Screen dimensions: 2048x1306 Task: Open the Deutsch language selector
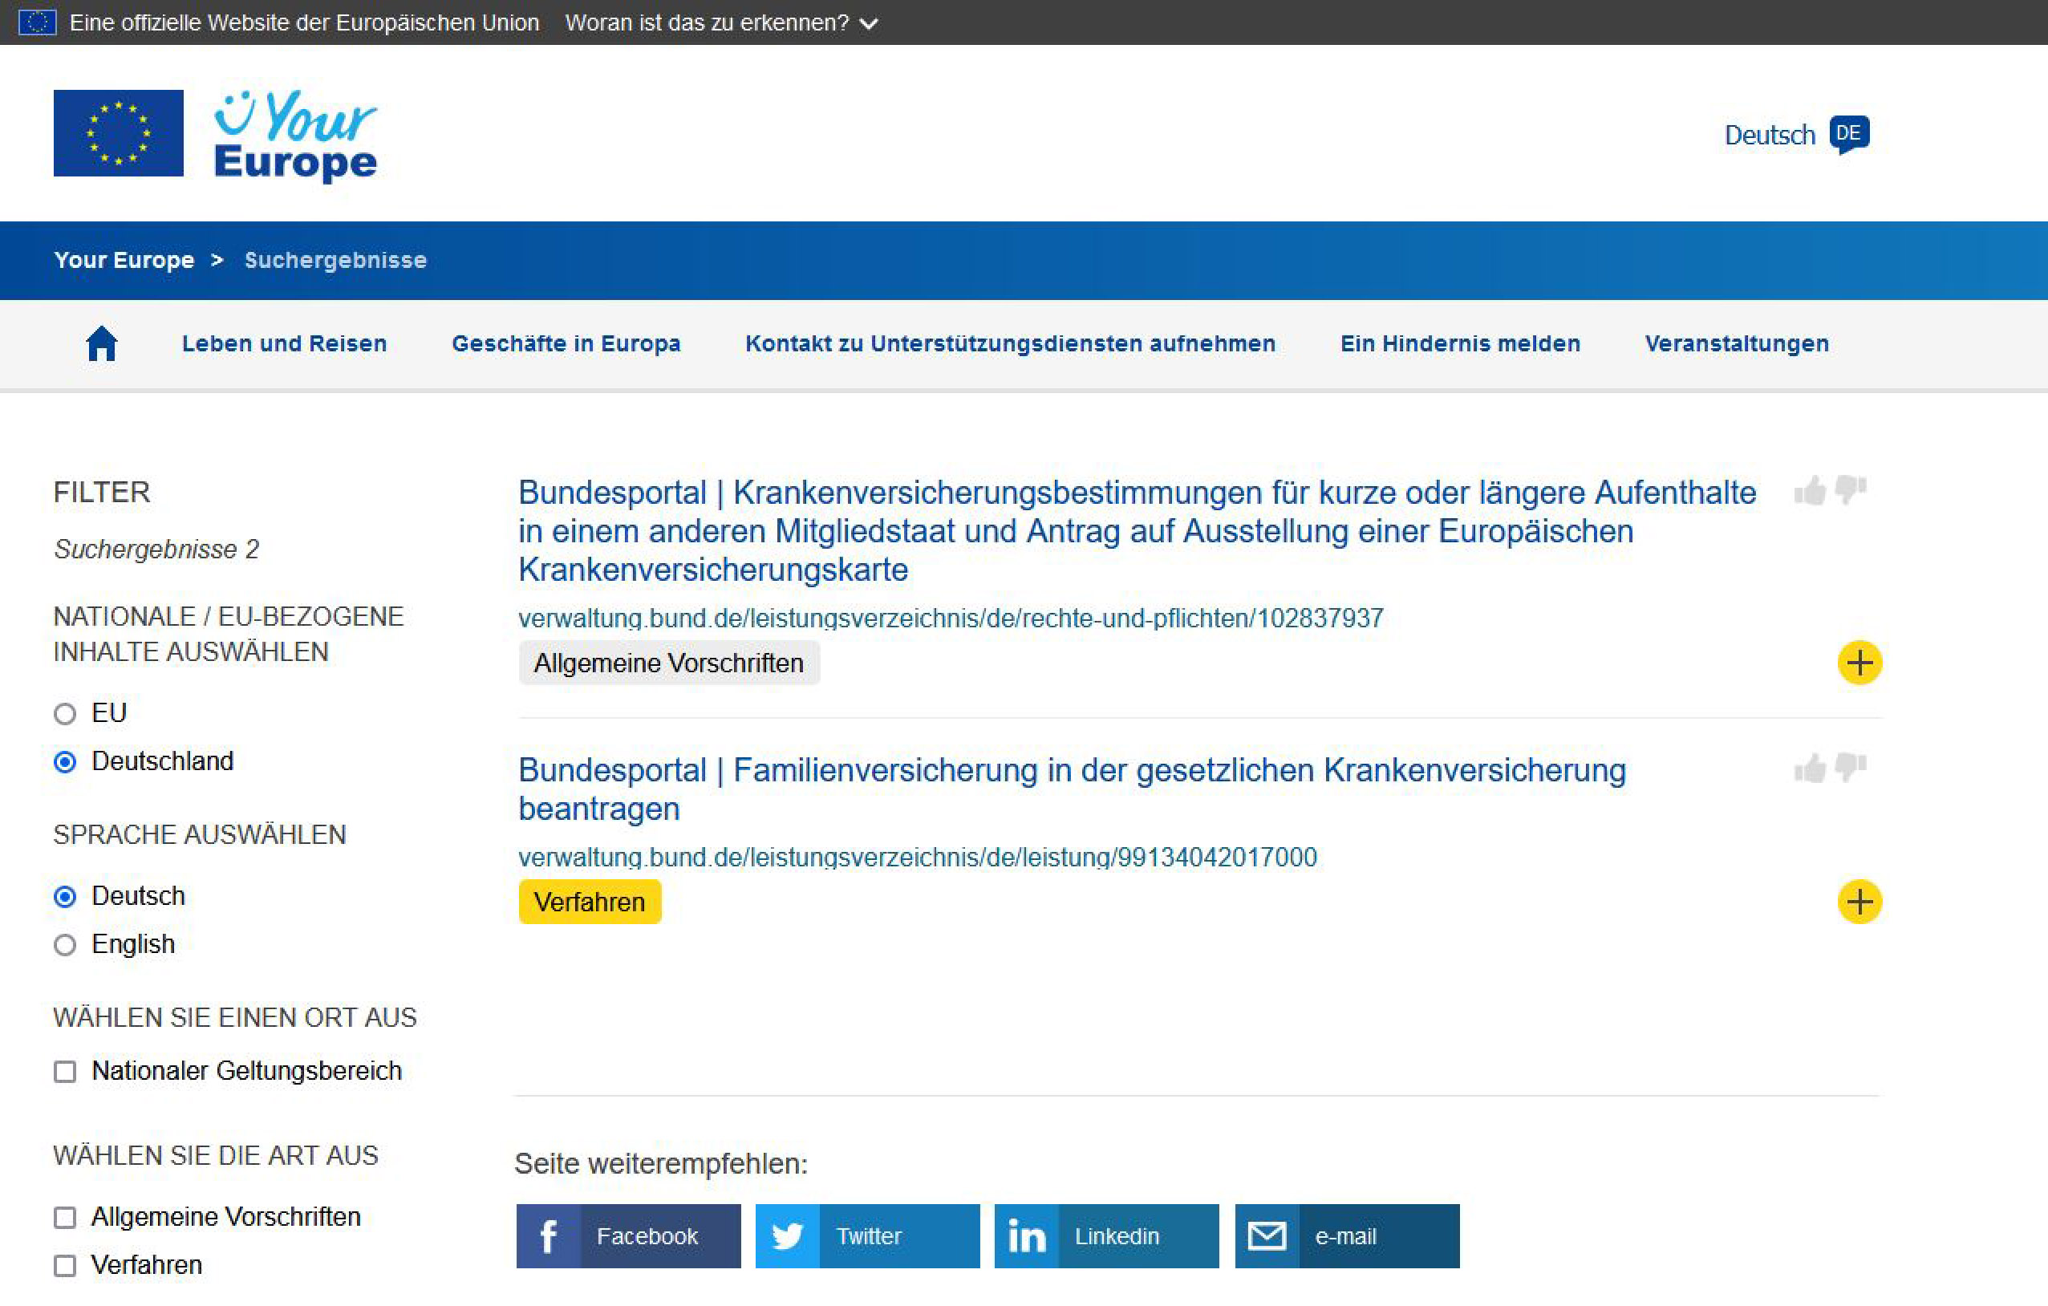[1795, 134]
